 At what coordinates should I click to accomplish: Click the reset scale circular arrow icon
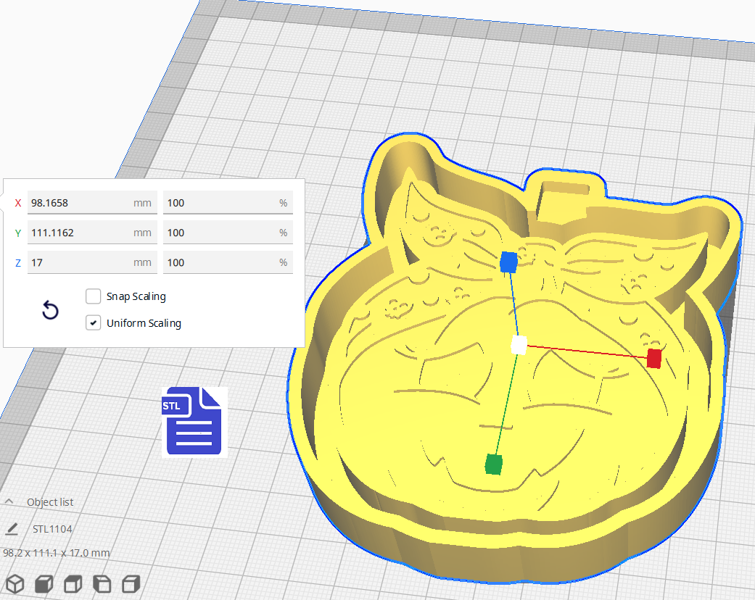tap(49, 310)
